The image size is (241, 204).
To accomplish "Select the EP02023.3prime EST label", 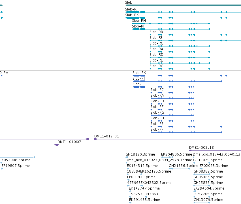I will (x=214, y=166).
